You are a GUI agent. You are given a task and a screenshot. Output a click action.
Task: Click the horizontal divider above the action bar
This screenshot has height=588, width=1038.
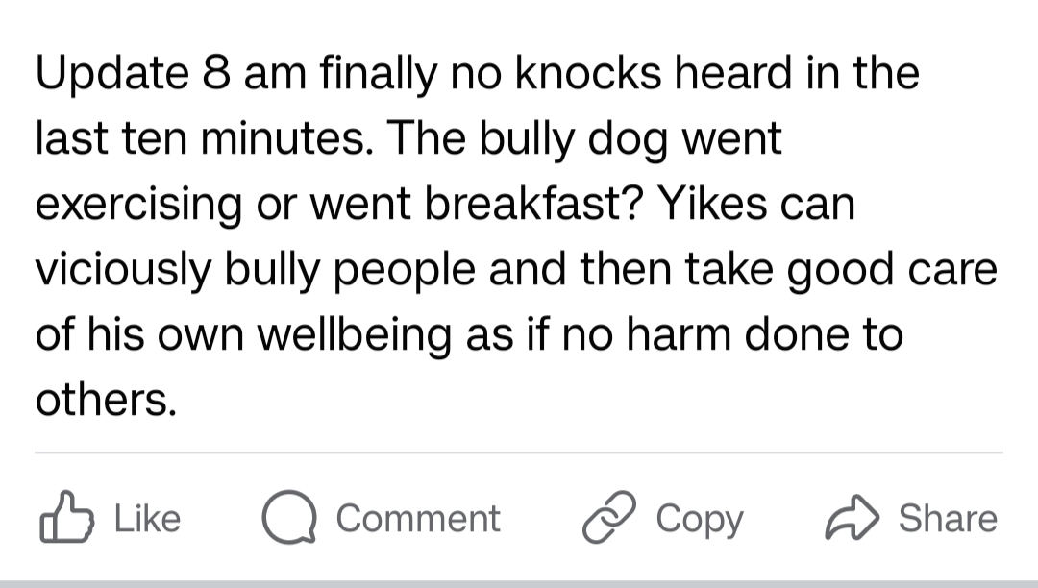[x=519, y=452]
